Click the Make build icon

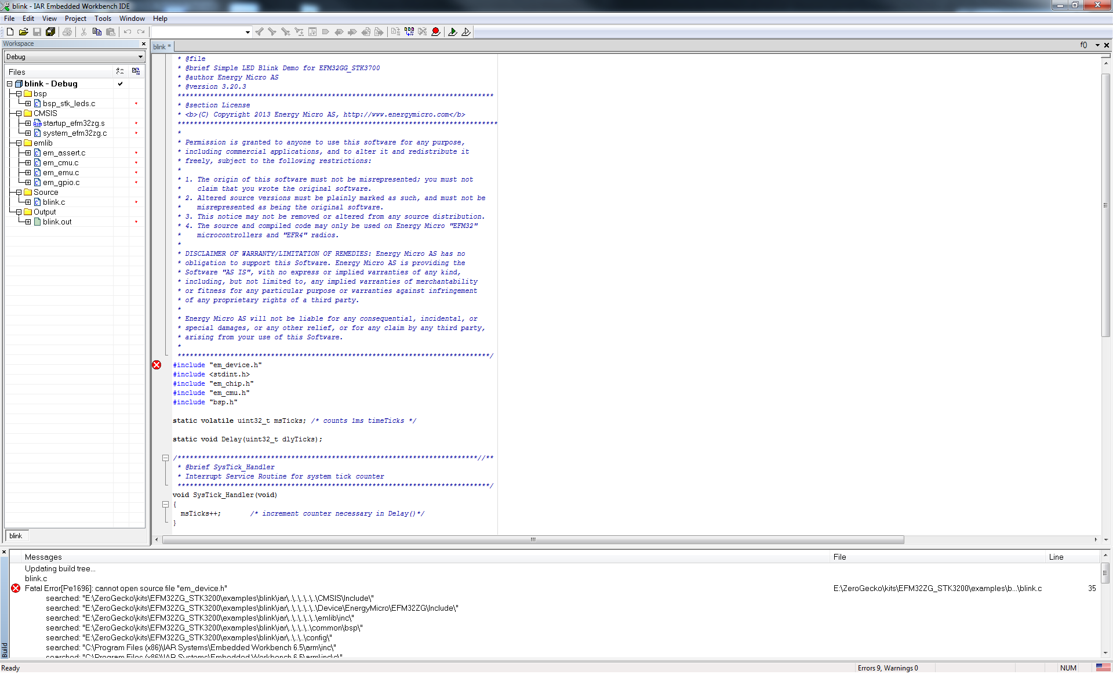click(x=409, y=32)
